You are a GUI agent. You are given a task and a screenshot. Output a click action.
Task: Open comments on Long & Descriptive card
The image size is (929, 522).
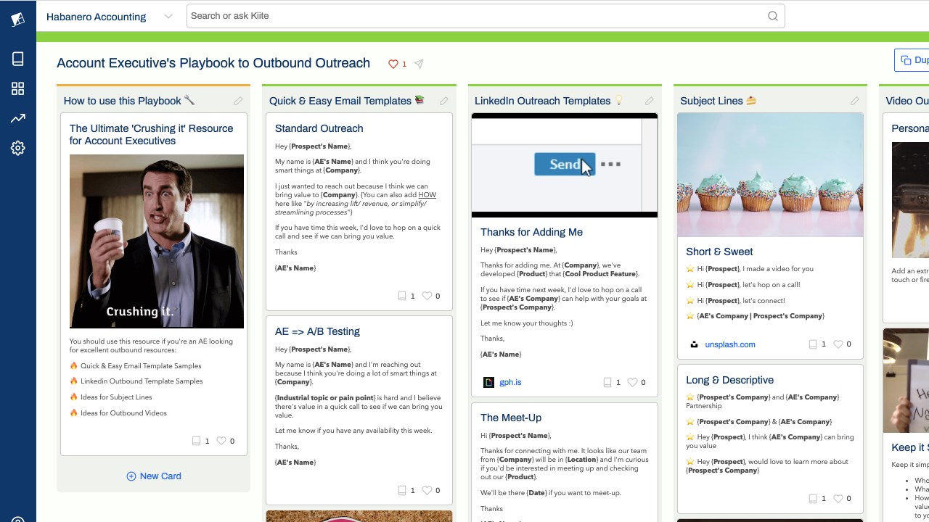coord(812,498)
